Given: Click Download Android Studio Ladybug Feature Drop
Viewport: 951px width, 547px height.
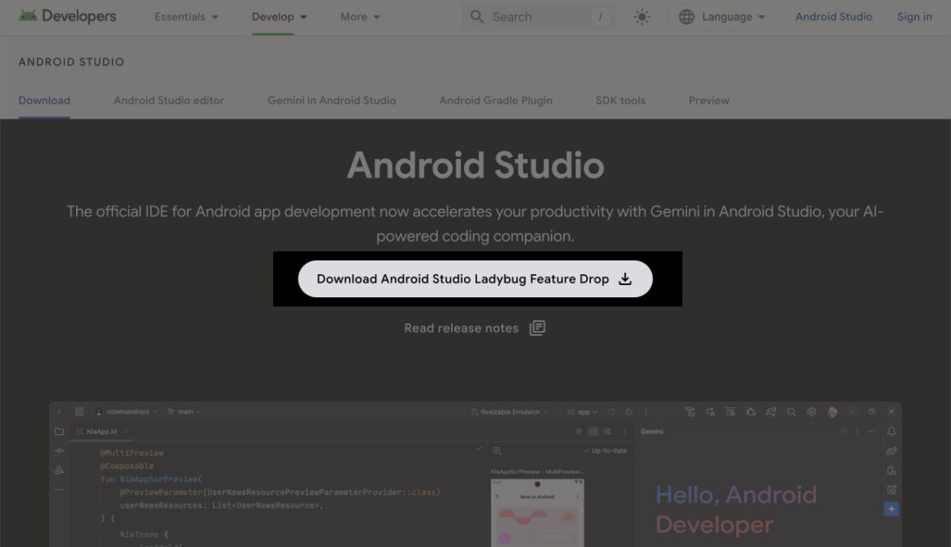Looking at the screenshot, I should pos(476,278).
